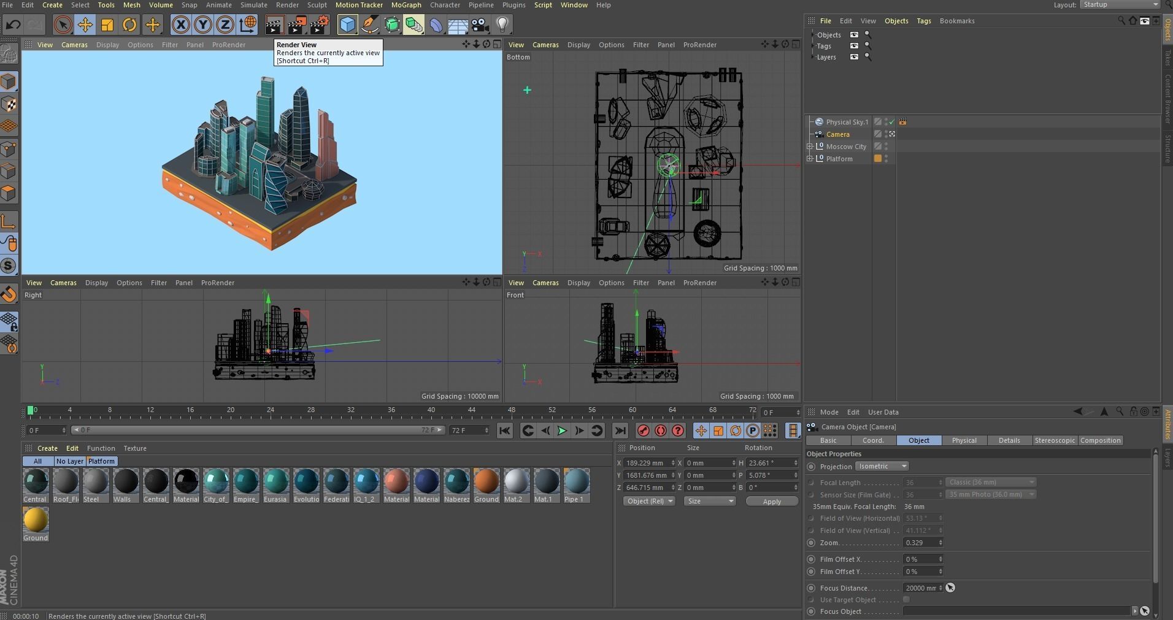The width and height of the screenshot is (1173, 620).
Task: Open the Composition tab
Action: point(1100,440)
